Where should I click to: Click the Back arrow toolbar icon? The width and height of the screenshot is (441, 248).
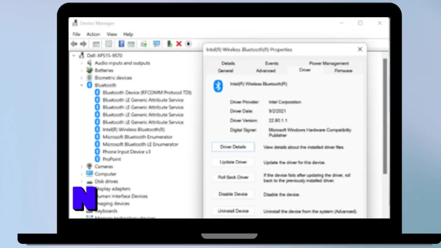[74, 44]
